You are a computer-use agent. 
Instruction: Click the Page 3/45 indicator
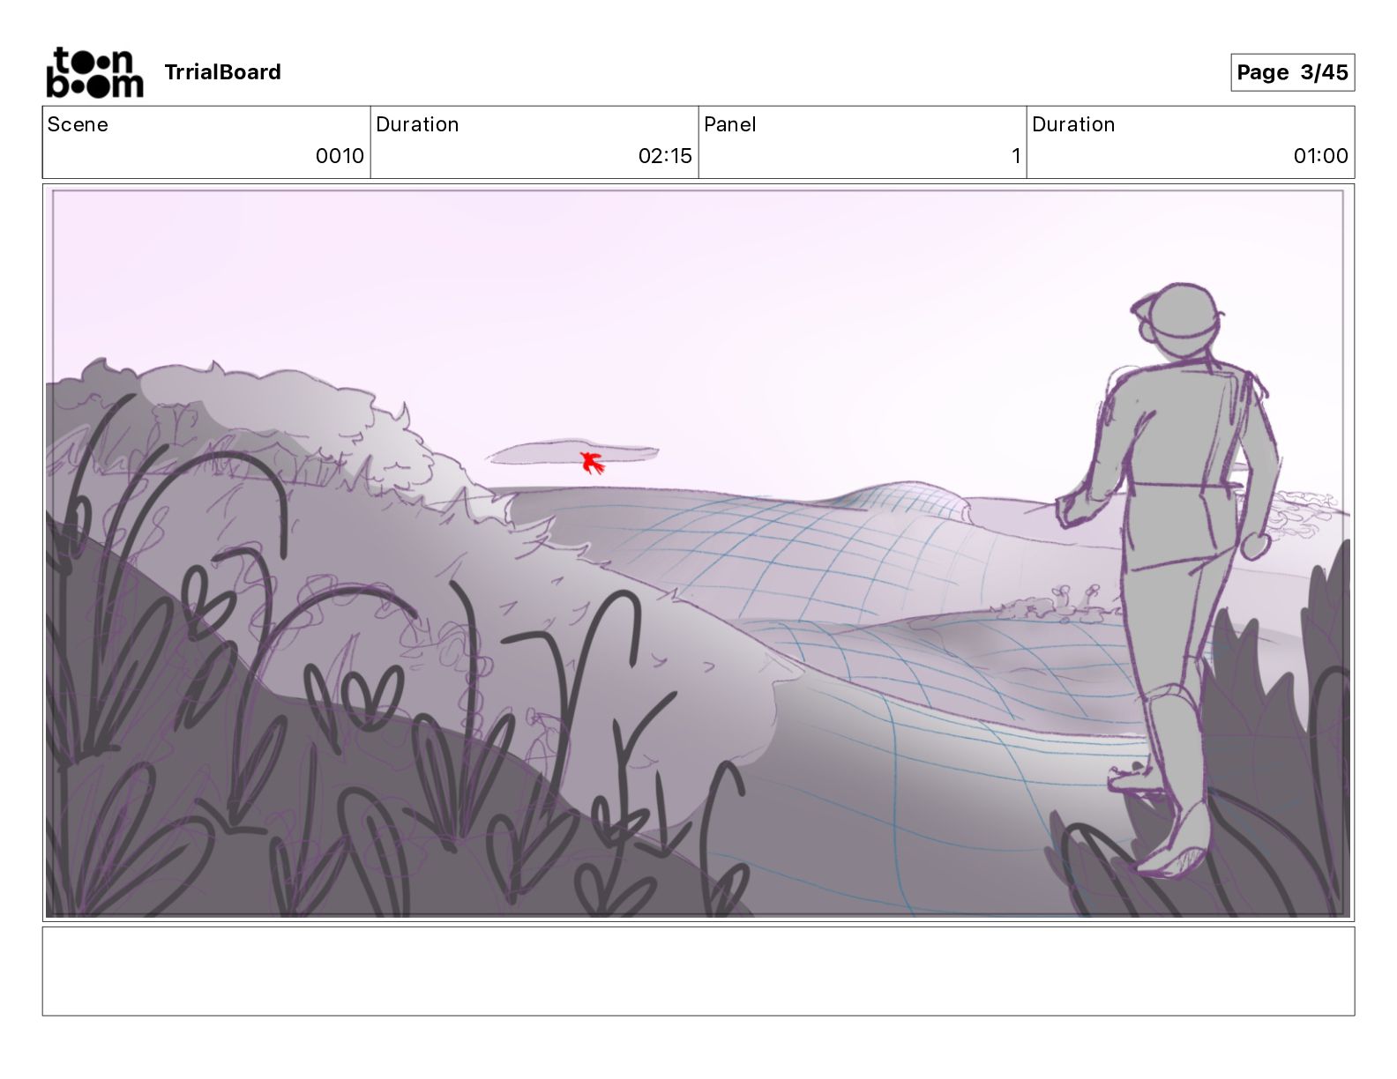click(1292, 72)
